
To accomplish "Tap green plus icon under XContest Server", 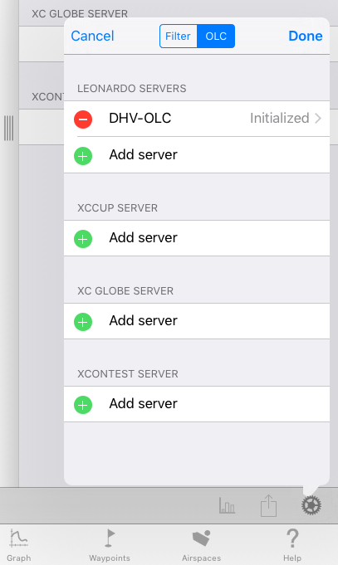I will point(83,405).
